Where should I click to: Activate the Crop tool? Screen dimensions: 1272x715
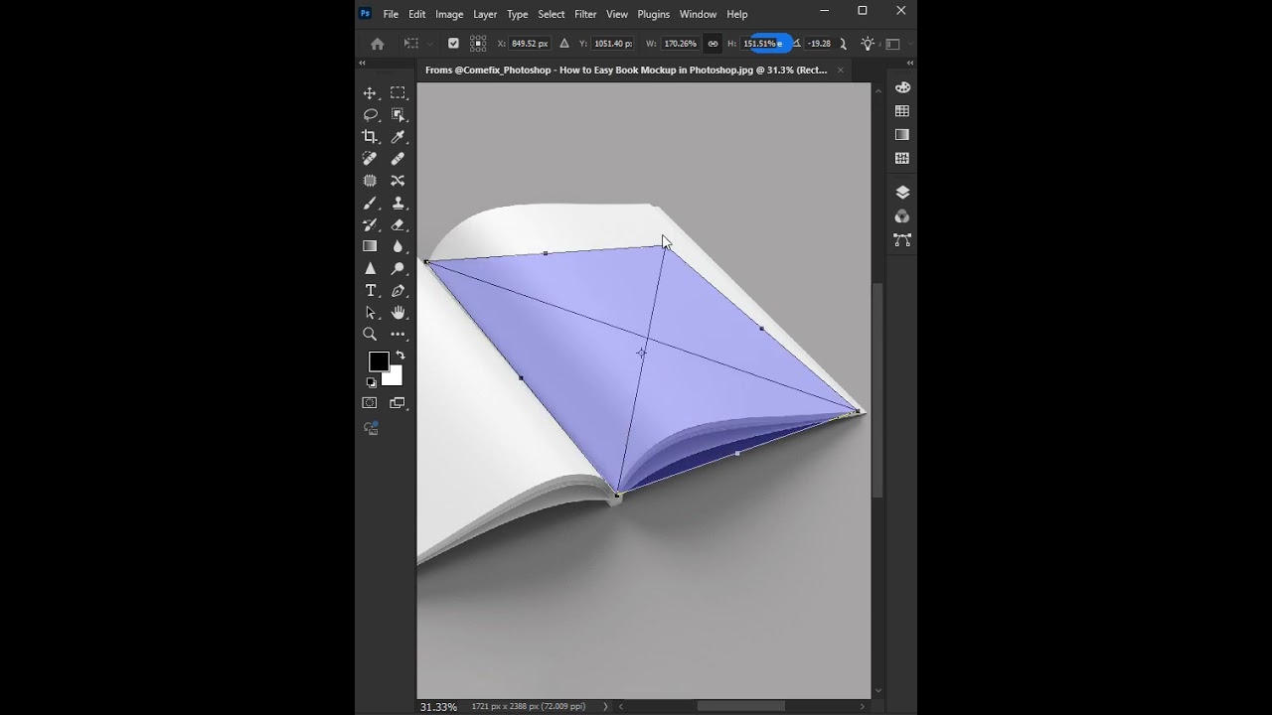click(370, 137)
